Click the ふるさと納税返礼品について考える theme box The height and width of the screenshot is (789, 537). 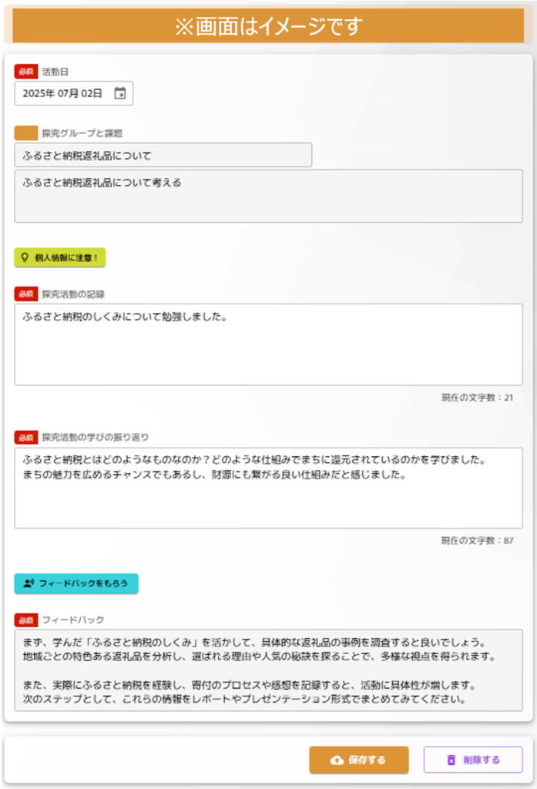tap(268, 196)
